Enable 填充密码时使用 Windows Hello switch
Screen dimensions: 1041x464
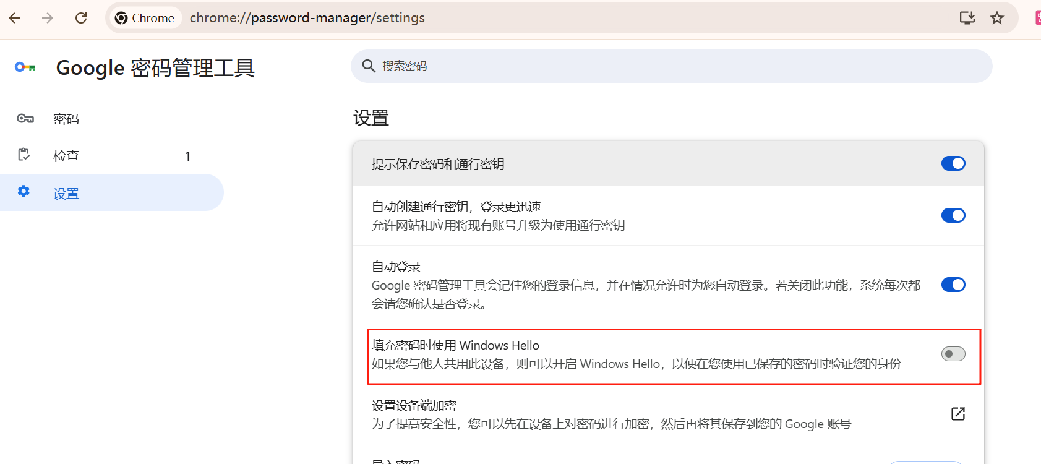pos(953,354)
